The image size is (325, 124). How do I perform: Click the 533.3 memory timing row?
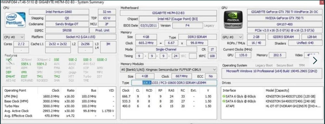168,101
